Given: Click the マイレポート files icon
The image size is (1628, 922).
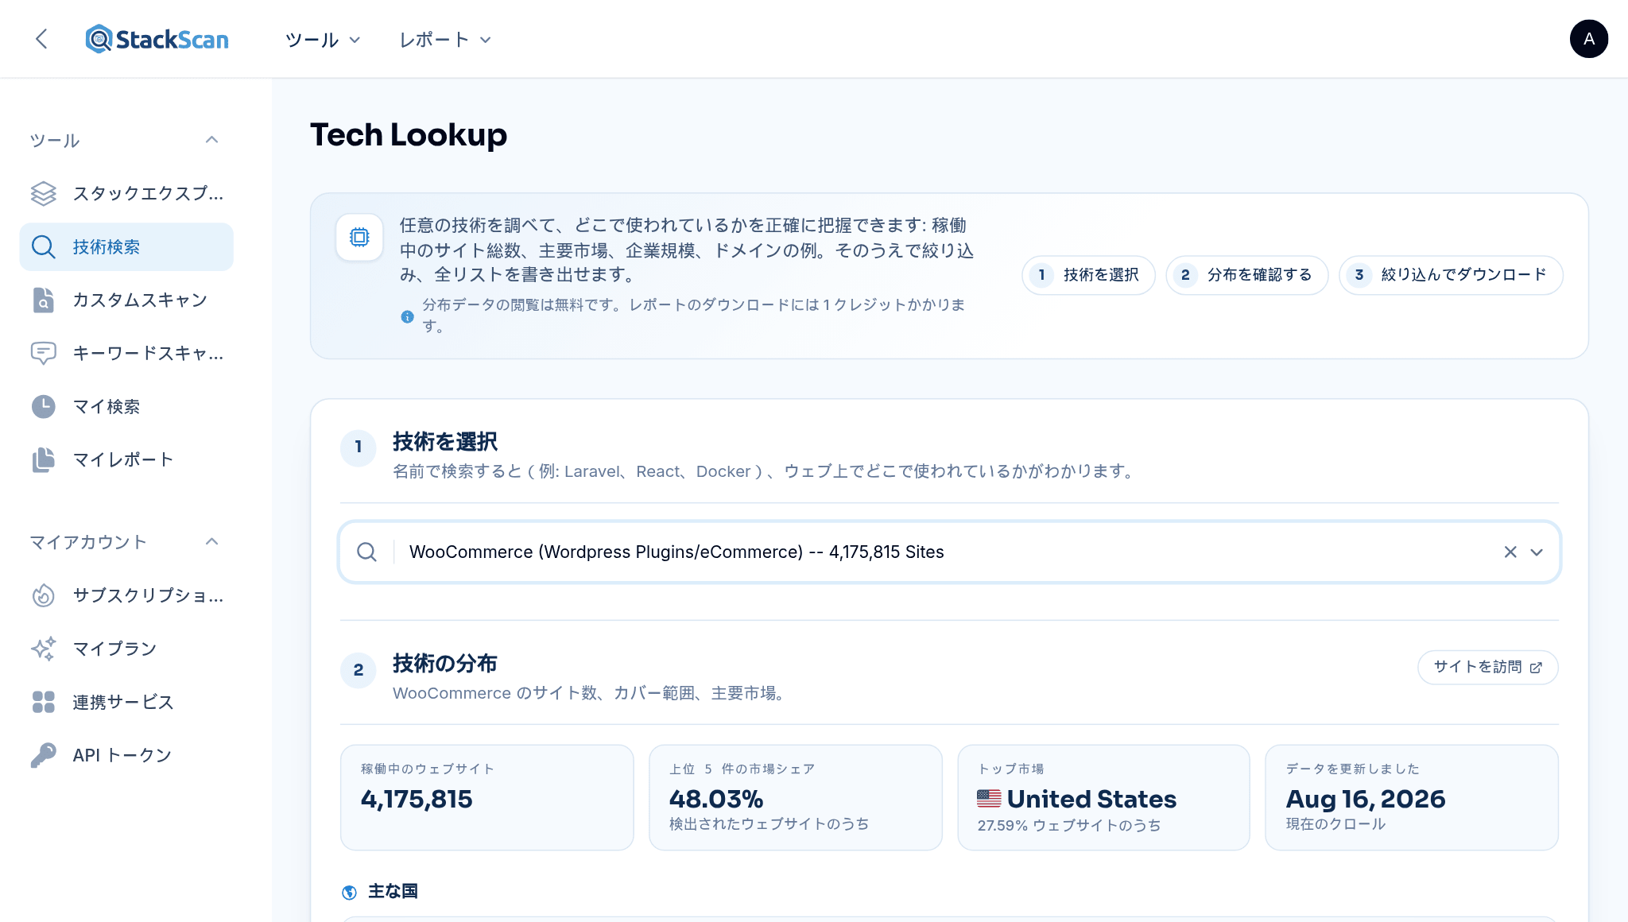Looking at the screenshot, I should (x=44, y=459).
